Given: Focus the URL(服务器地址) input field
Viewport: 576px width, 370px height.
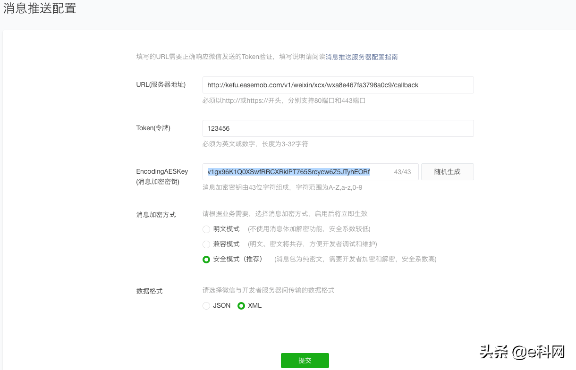Looking at the screenshot, I should [338, 85].
